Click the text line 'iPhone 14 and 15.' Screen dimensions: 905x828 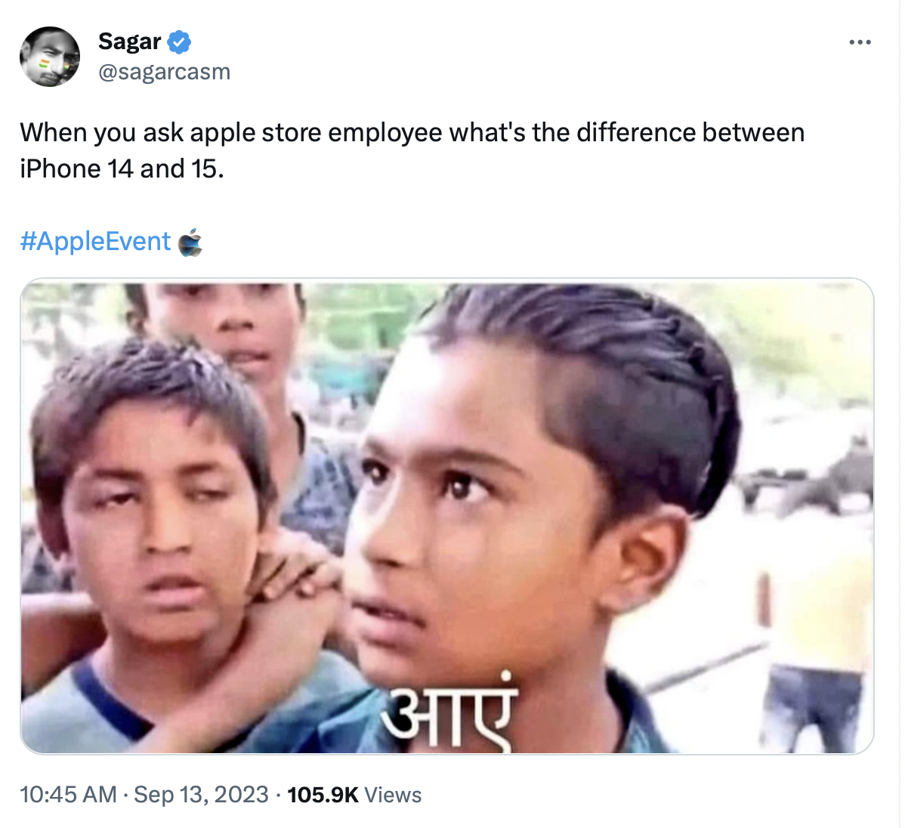(x=122, y=169)
